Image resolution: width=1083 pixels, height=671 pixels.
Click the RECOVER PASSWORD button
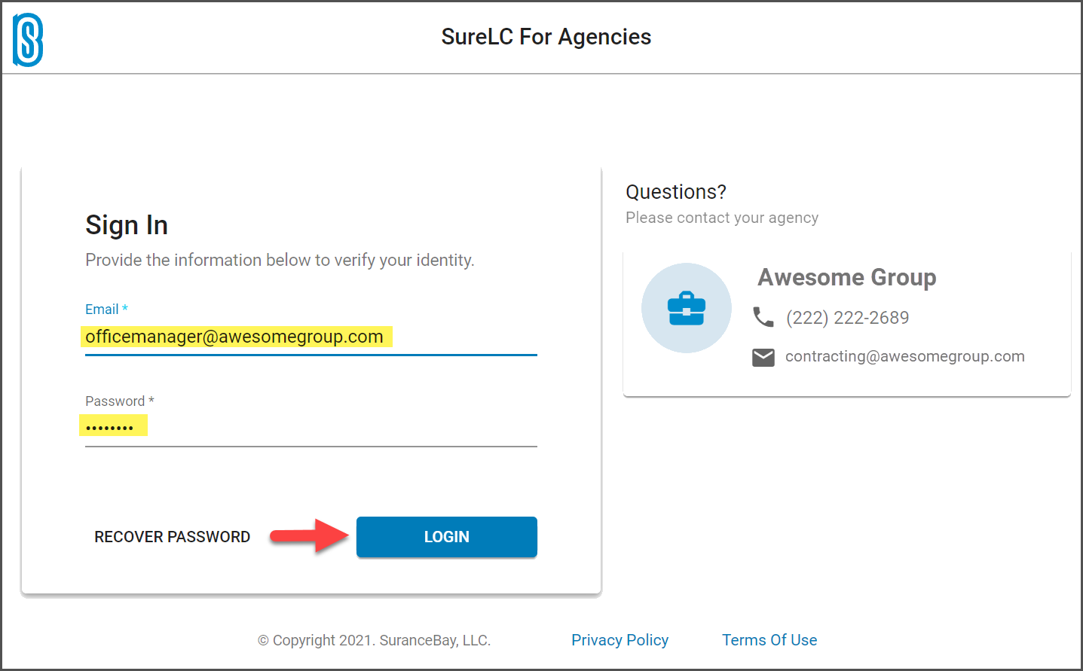173,537
